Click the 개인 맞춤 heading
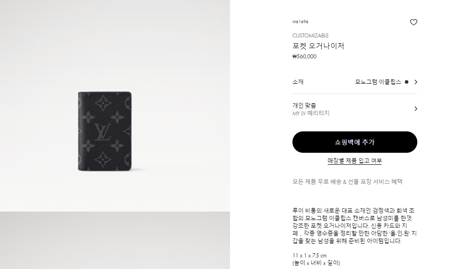 pyautogui.click(x=304, y=105)
